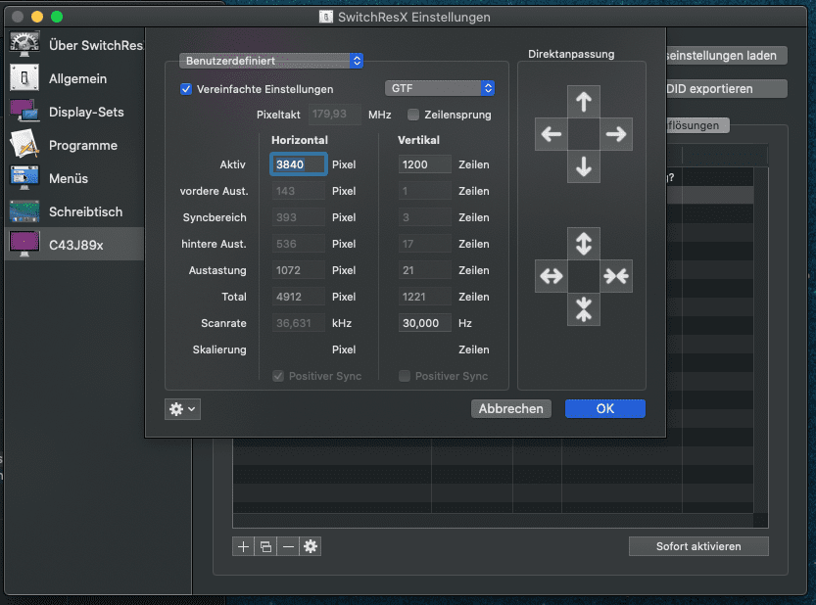816x605 pixels.
Task: Click the SwitchResX Einstellungen window title
Action: click(413, 18)
